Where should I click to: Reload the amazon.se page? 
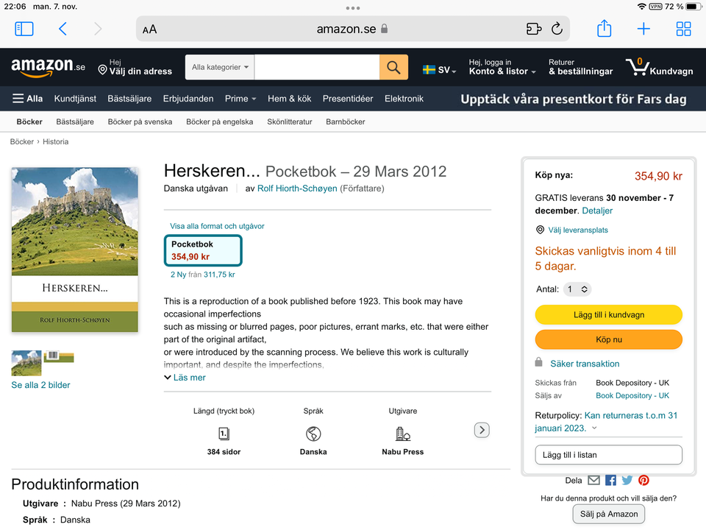click(x=557, y=29)
